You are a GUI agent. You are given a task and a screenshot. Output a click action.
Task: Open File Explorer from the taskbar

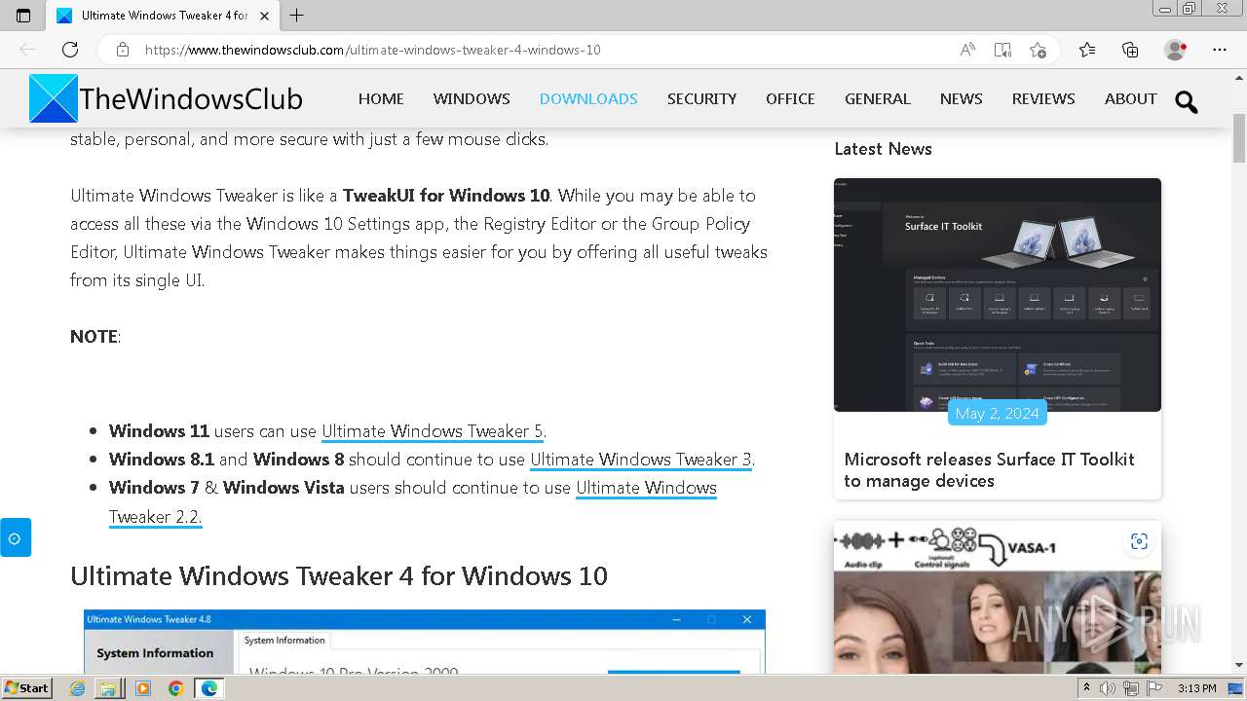[x=109, y=688]
